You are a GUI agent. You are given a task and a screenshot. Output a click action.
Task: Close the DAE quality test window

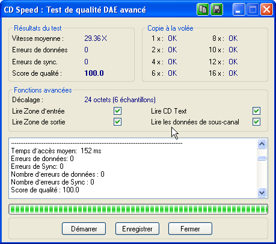pos(266,10)
